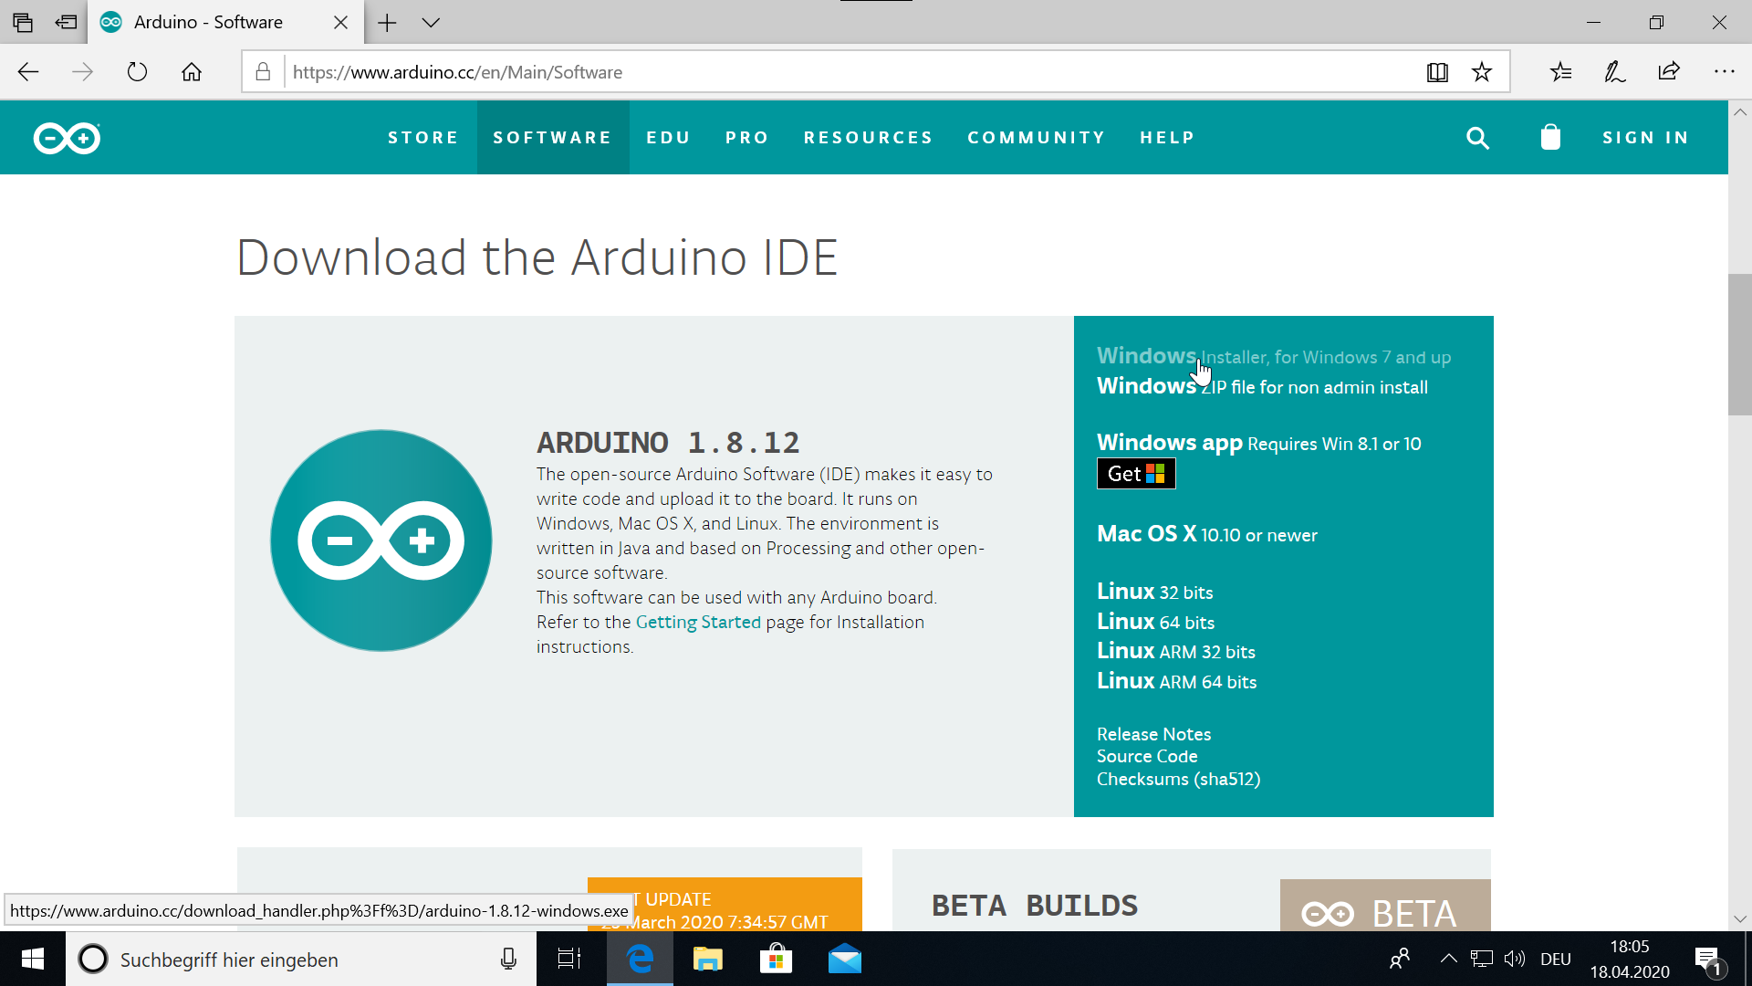
Task: Open the COMMUNITY navigation item
Action: click(1037, 138)
